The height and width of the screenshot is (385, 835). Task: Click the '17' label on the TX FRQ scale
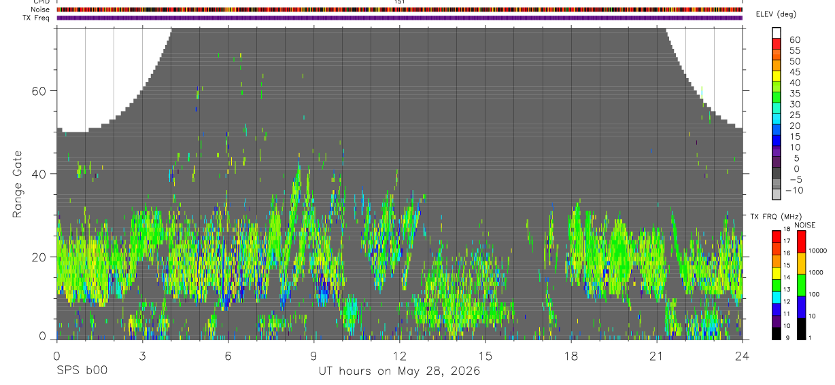click(787, 241)
